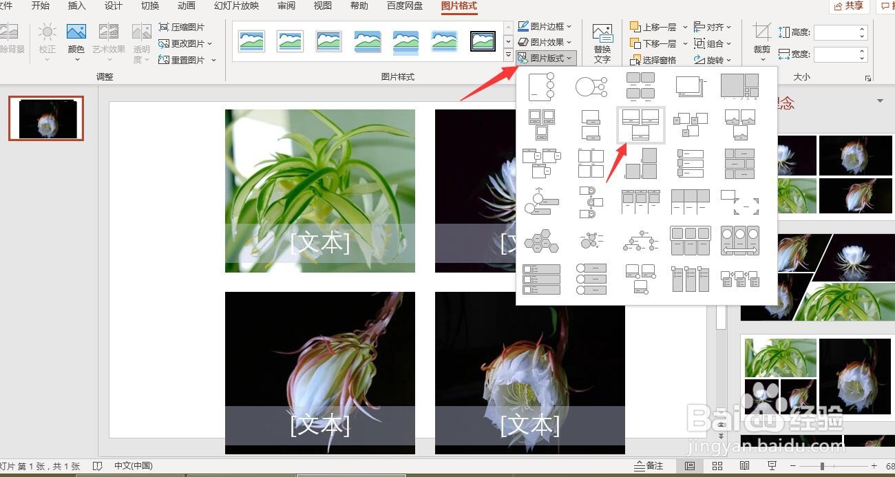Image resolution: width=895 pixels, height=477 pixels.
Task: Choose the angled collage design idea
Action: coord(818,277)
